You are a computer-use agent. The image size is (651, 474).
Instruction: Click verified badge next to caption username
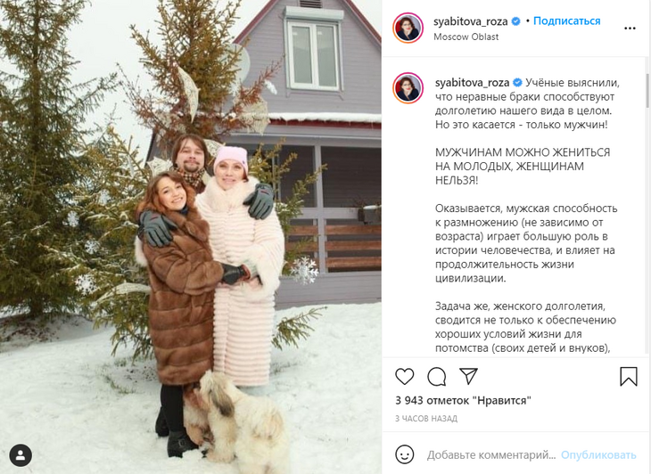click(x=517, y=83)
